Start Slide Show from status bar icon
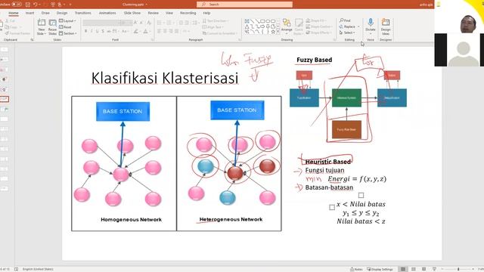The image size is (484, 272). 434,269
